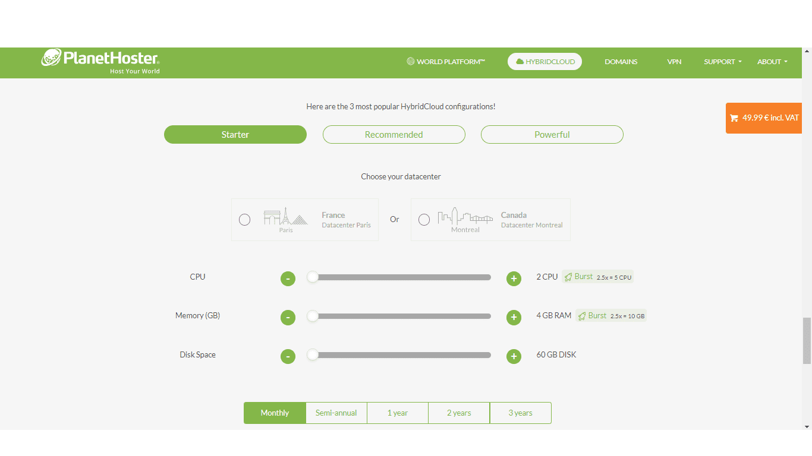Click the '2.5x = 10 GB' burst text
This screenshot has width=812, height=456.
[x=627, y=316]
